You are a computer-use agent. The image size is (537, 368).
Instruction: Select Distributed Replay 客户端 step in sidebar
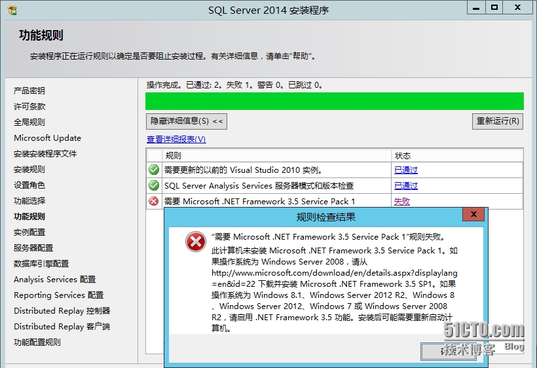(62, 327)
